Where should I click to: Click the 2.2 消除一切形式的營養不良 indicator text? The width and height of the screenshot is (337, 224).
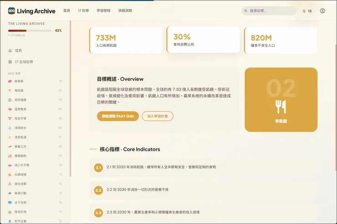138,190
